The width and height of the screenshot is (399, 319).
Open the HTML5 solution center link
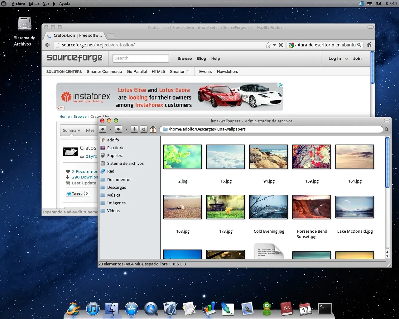pos(158,71)
